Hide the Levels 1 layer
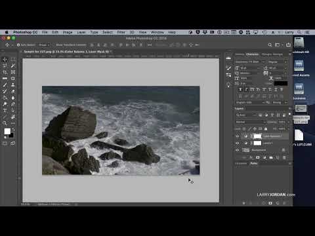 (238, 143)
